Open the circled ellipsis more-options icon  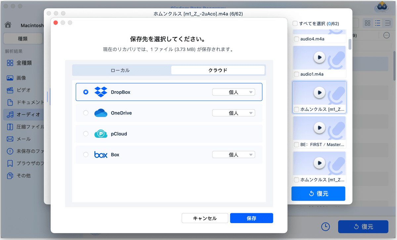pos(386,35)
